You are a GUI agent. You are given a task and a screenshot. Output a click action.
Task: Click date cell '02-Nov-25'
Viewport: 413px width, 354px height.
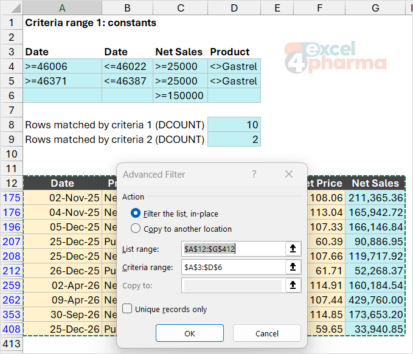[x=63, y=198]
